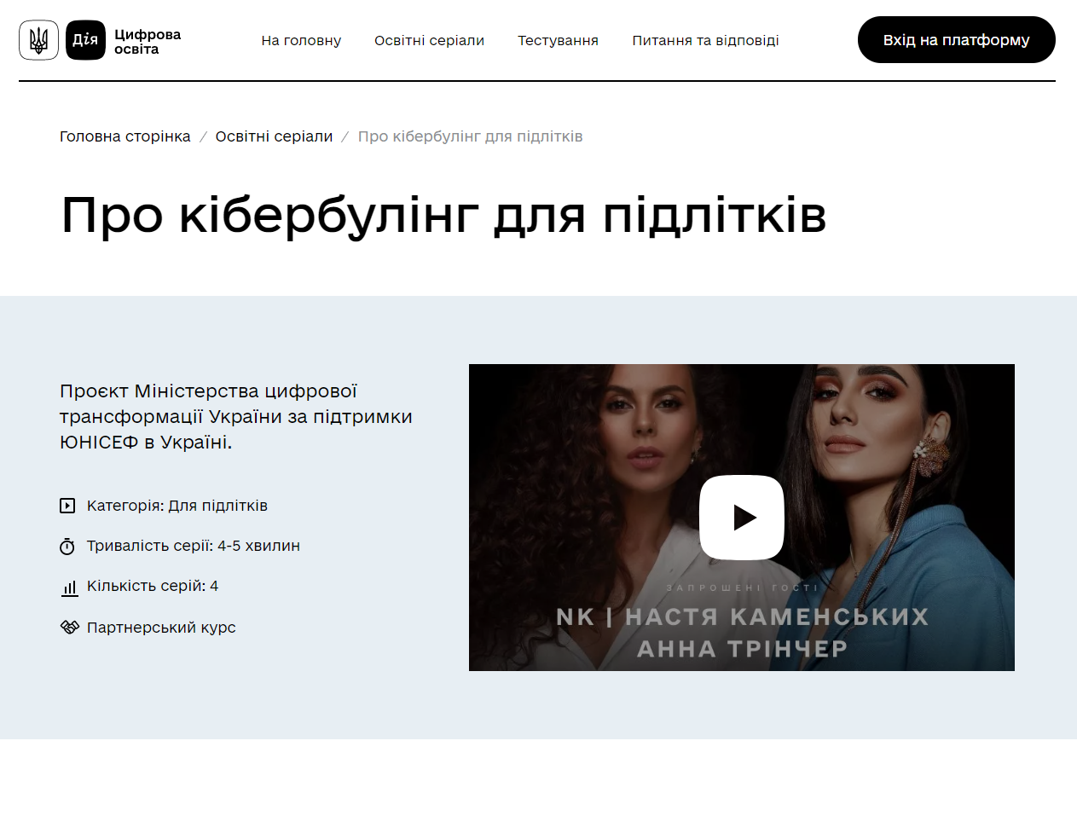Play the video with the white play button
This screenshot has height=822, width=1077.
742,518
